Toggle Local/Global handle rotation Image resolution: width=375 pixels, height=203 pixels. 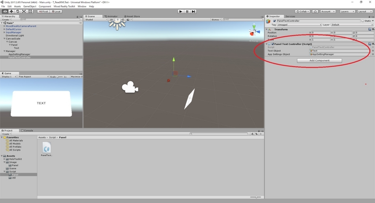coord(56,11)
